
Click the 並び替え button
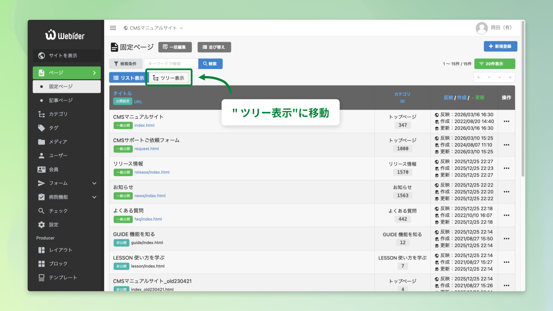pos(214,47)
